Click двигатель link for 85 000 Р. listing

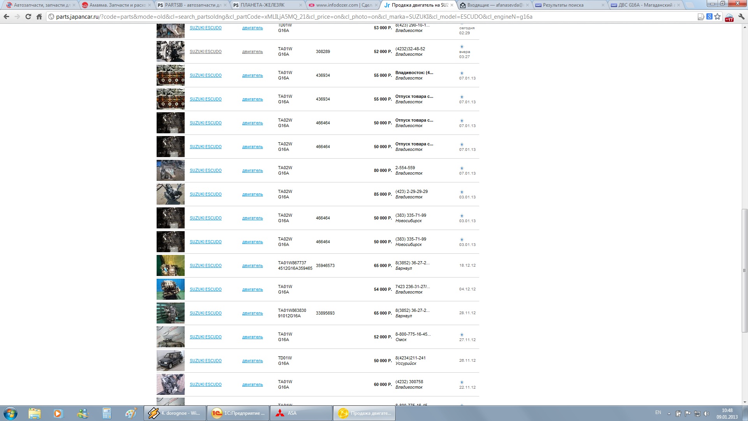point(252,194)
